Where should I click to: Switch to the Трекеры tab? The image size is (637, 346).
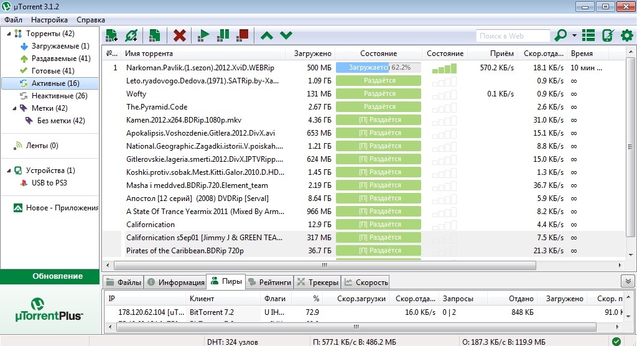pos(317,282)
